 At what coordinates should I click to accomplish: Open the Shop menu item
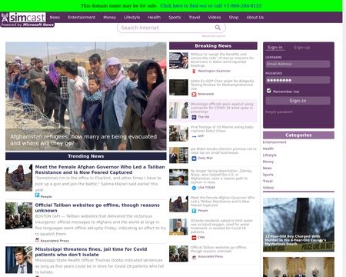click(234, 18)
